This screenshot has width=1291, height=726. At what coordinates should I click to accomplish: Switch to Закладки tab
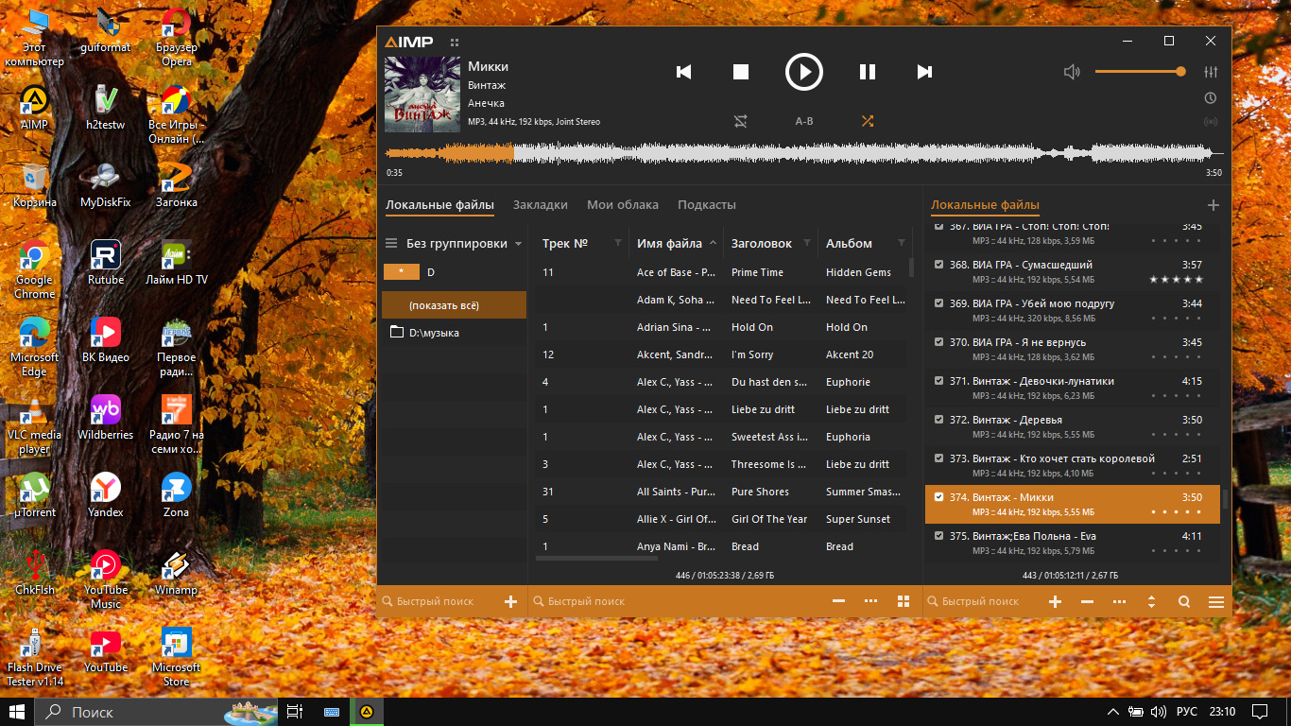(x=541, y=205)
